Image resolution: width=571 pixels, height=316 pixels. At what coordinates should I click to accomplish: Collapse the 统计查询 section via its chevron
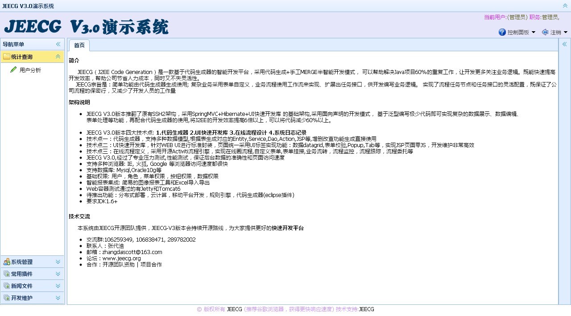pyautogui.click(x=58, y=57)
